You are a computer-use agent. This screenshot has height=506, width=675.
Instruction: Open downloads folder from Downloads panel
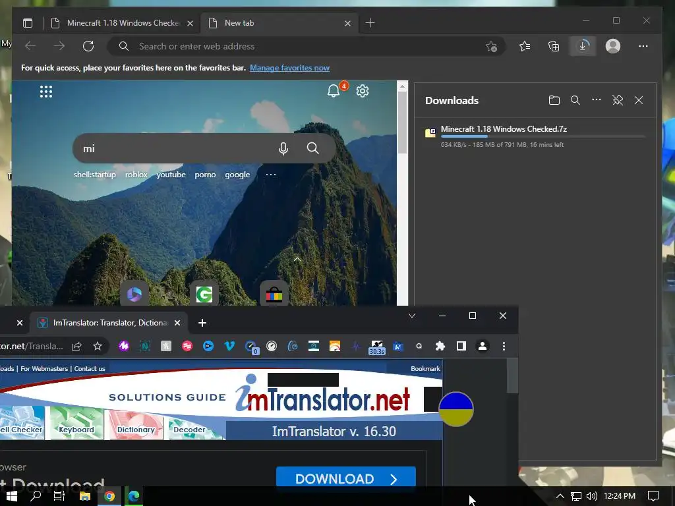(554, 100)
